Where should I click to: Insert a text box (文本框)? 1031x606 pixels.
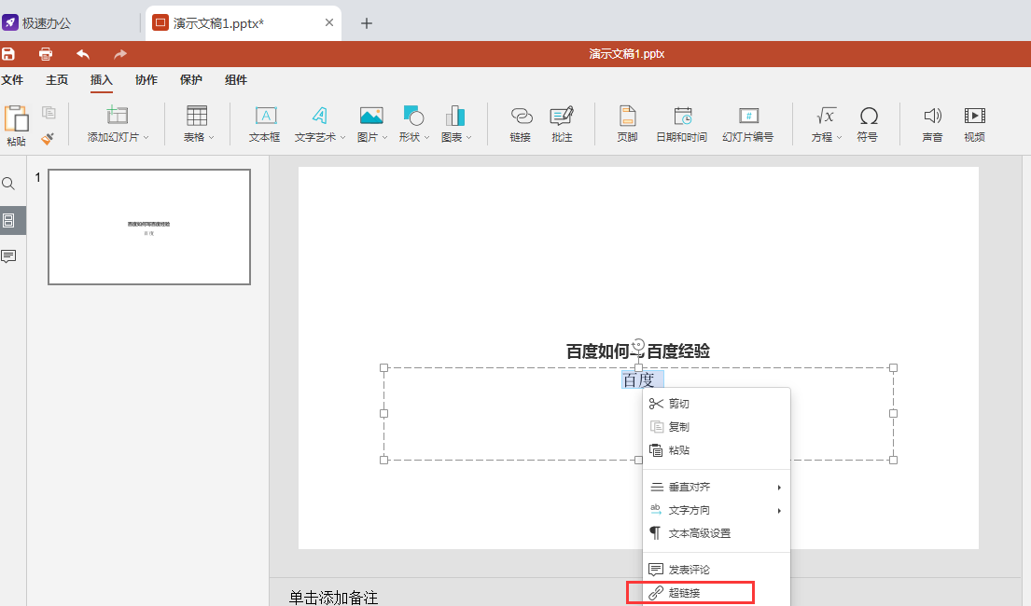[265, 124]
